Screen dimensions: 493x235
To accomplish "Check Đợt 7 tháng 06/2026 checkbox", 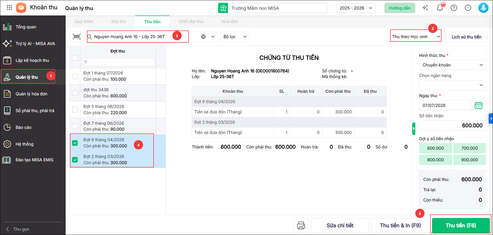I will (x=75, y=126).
